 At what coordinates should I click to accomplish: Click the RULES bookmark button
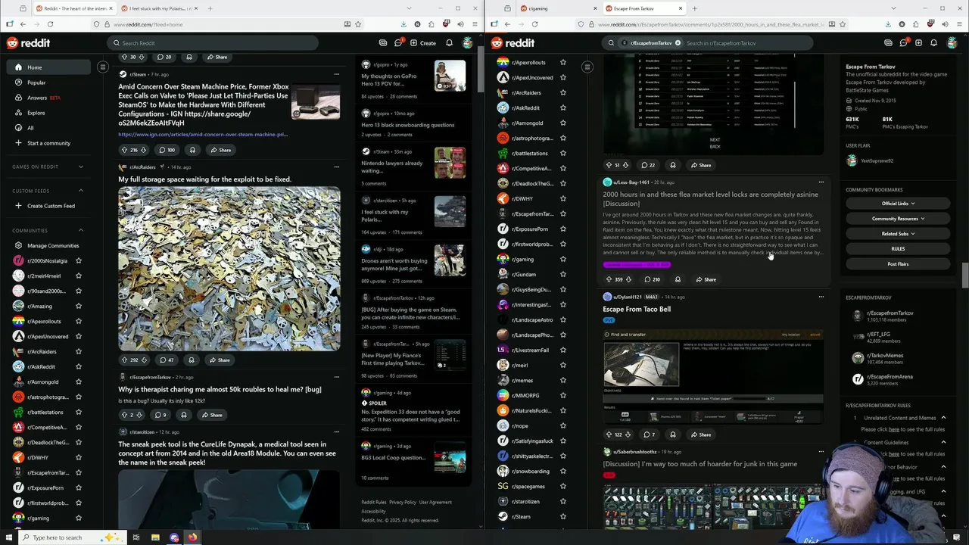pos(898,249)
